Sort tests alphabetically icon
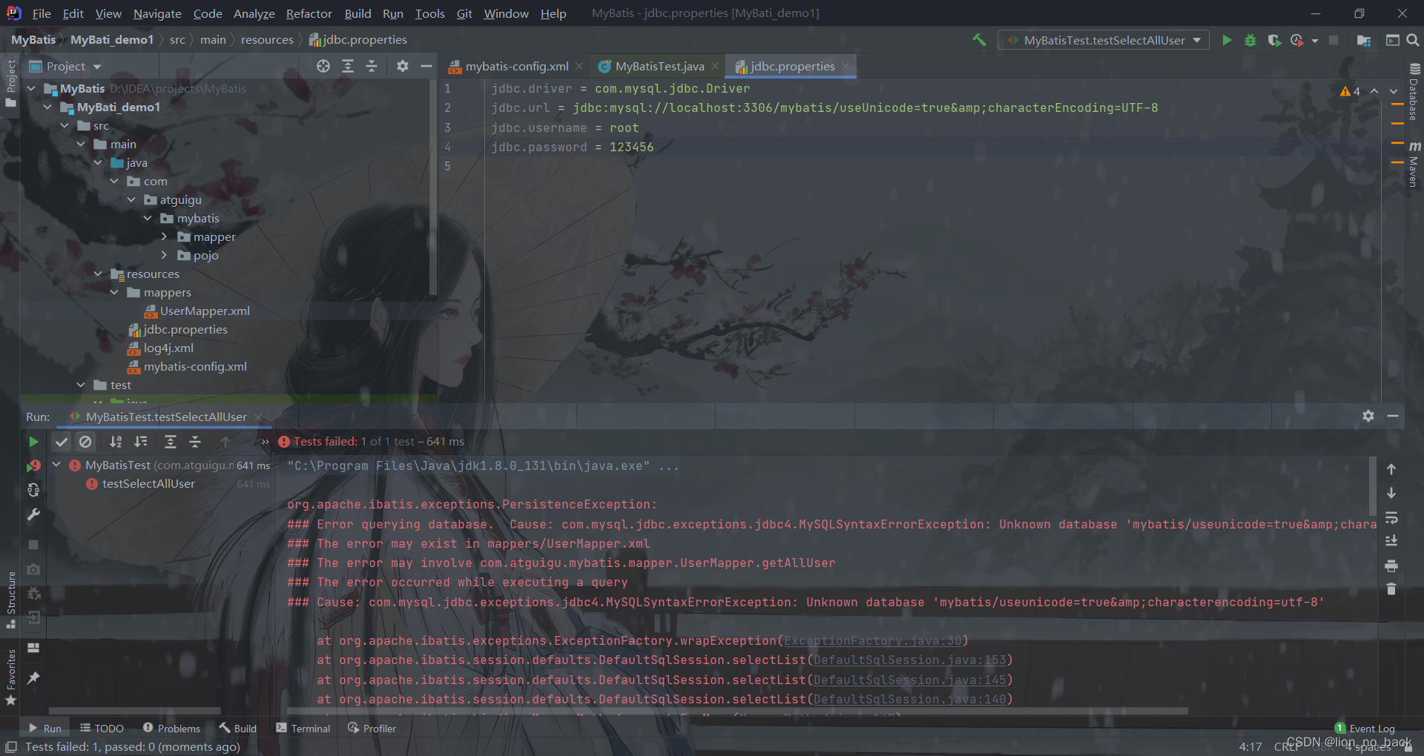Image resolution: width=1424 pixels, height=756 pixels. pyautogui.click(x=116, y=442)
